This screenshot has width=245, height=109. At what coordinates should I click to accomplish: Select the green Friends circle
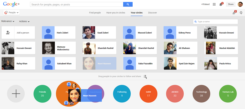[42, 94]
